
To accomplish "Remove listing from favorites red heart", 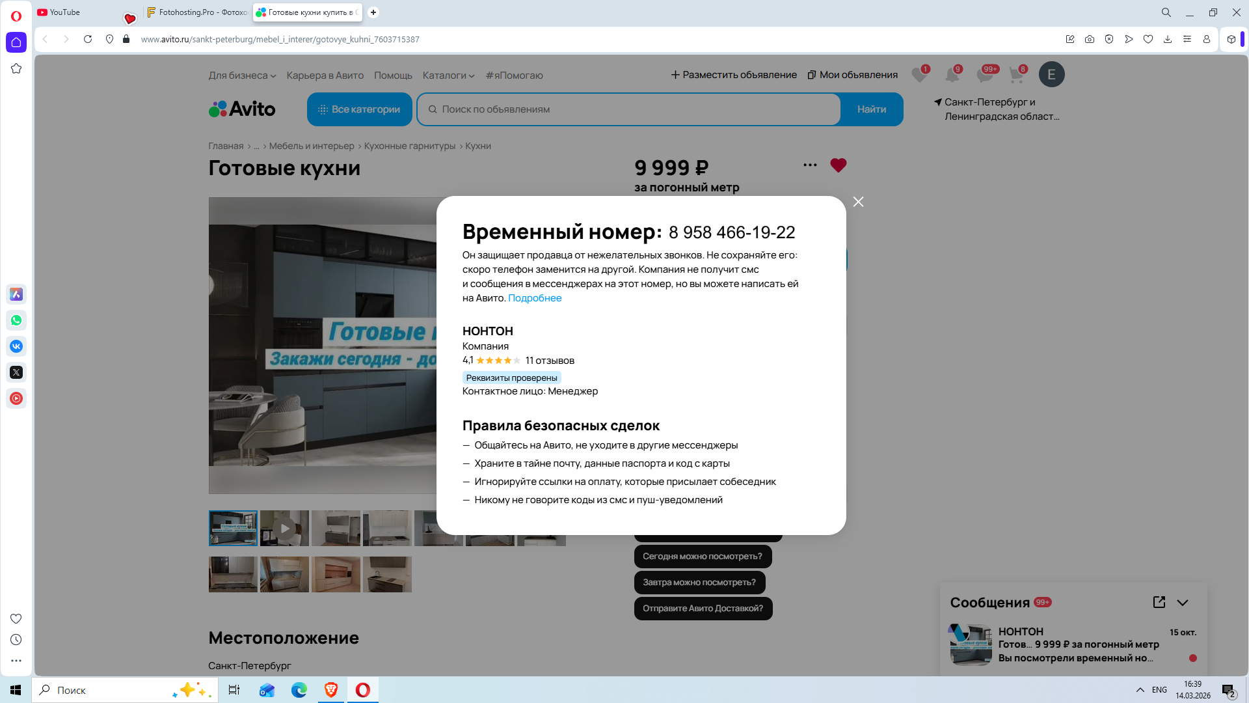I will click(x=838, y=165).
